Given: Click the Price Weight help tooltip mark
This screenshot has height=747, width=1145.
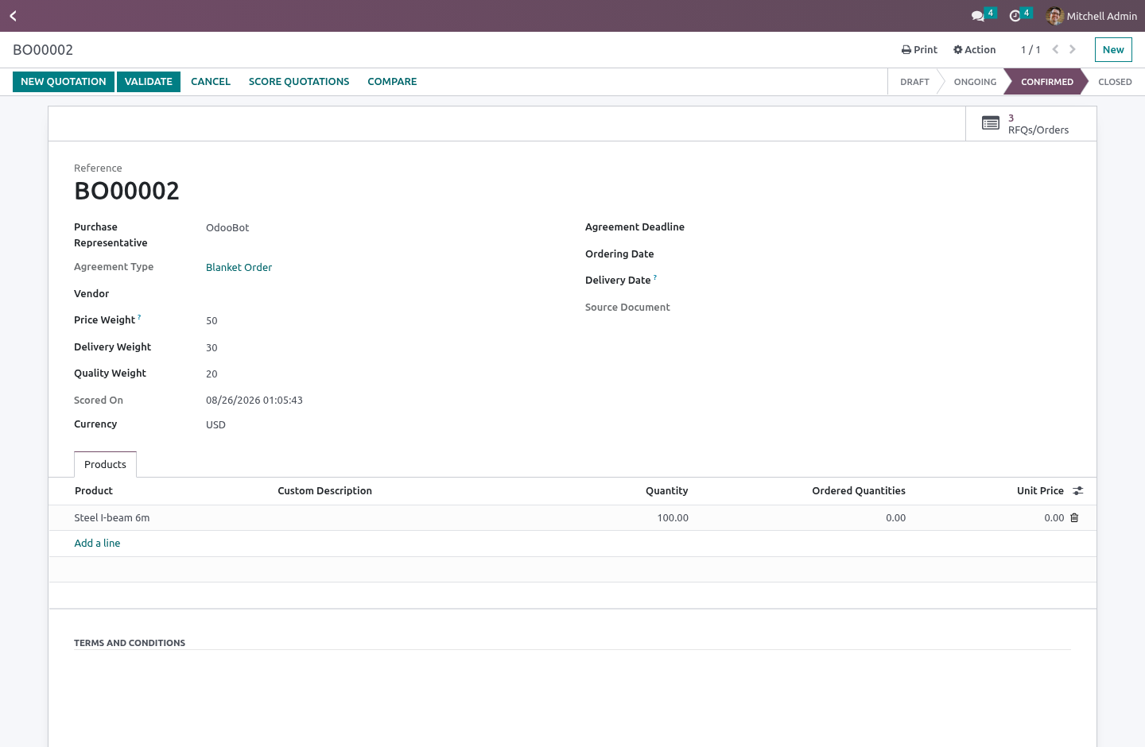Looking at the screenshot, I should (x=139, y=317).
